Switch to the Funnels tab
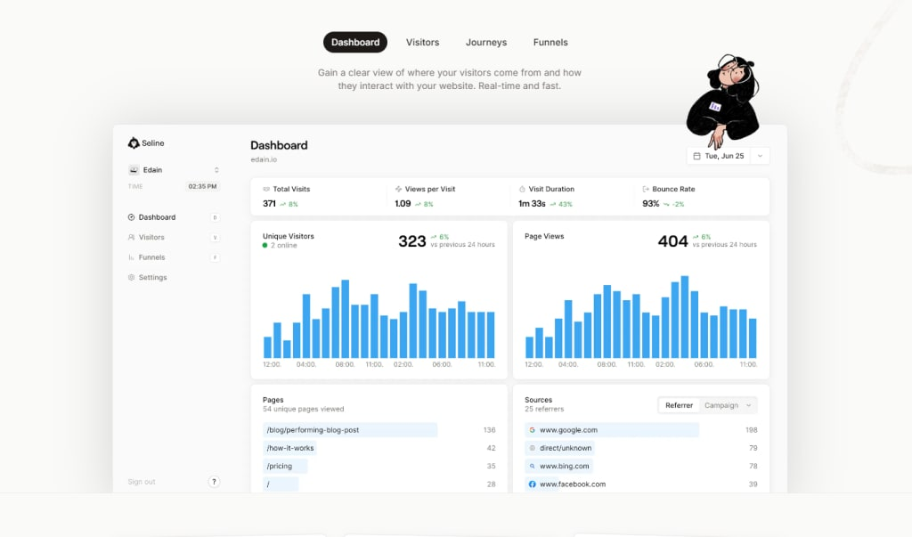Image resolution: width=912 pixels, height=537 pixels. point(550,43)
